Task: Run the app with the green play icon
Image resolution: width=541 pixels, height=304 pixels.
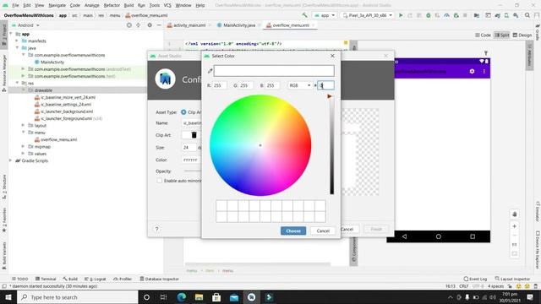Action: point(401,15)
